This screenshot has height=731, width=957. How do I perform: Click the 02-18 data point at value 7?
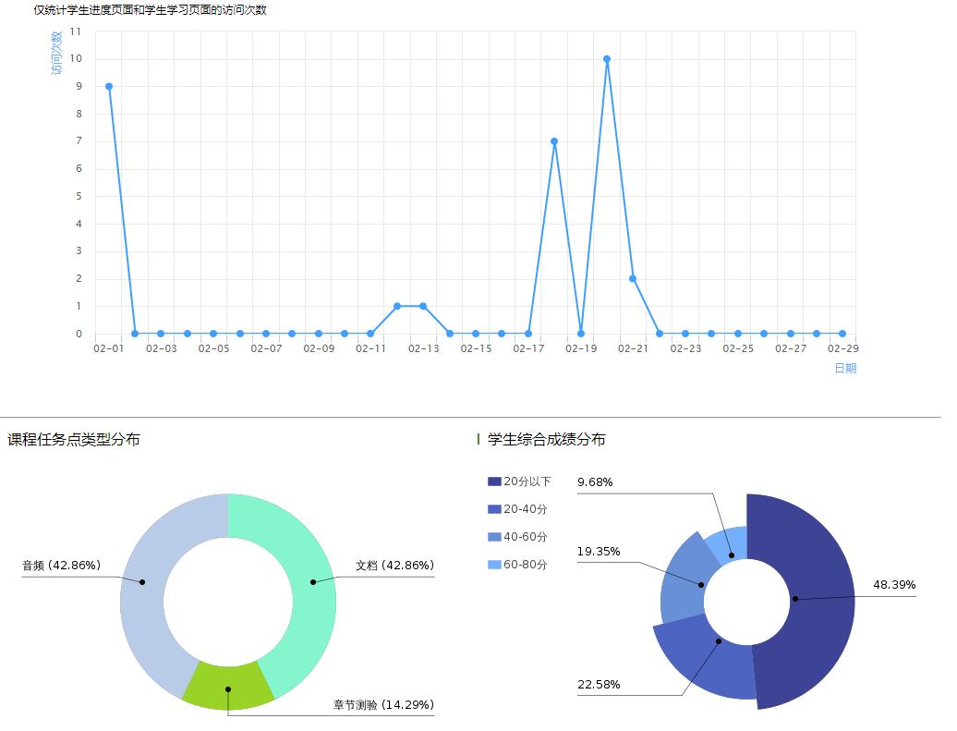coord(554,141)
